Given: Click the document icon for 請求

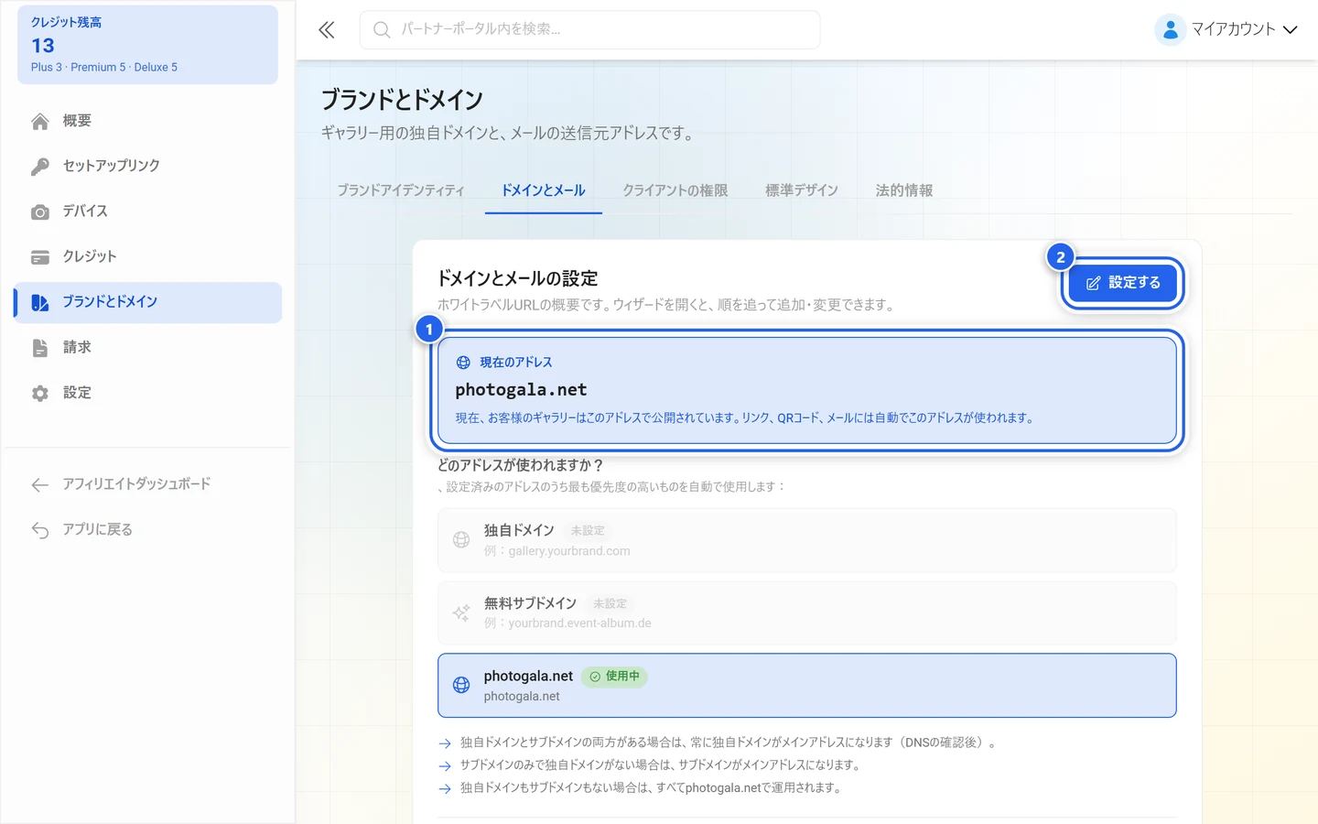Looking at the screenshot, I should pyautogui.click(x=40, y=348).
